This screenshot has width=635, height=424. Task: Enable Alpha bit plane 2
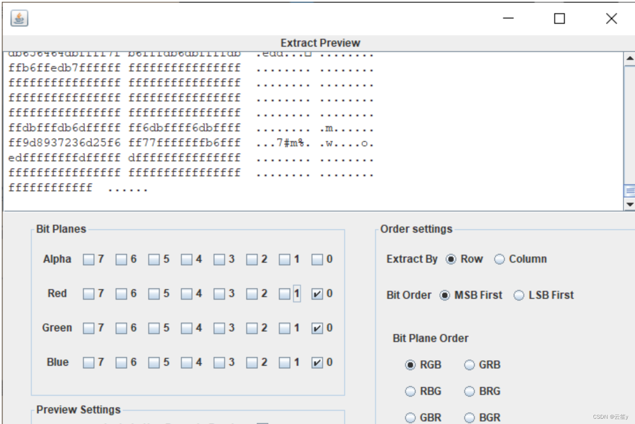252,260
